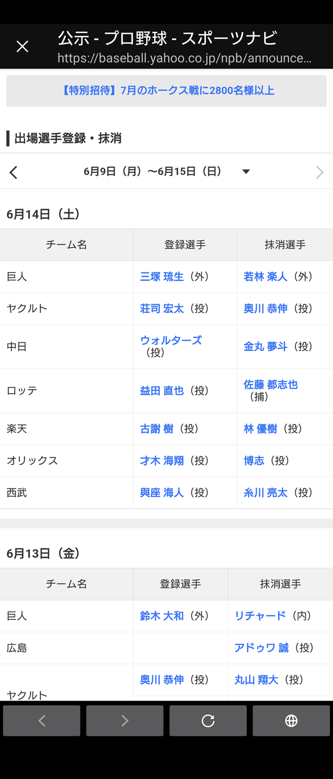Open the 特別招待 Hawks promotion banner
Screen dimensions: 333x779
click(x=167, y=91)
